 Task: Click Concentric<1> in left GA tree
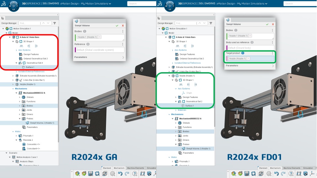click(33, 144)
